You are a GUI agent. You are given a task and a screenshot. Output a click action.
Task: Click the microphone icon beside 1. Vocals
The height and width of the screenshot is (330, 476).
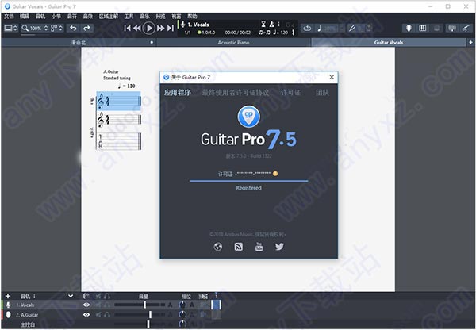[183, 25]
